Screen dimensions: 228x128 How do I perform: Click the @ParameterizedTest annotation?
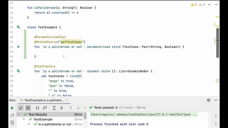(50, 37)
